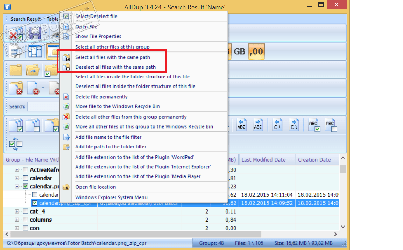Click the remove-selected-files icon with red X

point(16,34)
